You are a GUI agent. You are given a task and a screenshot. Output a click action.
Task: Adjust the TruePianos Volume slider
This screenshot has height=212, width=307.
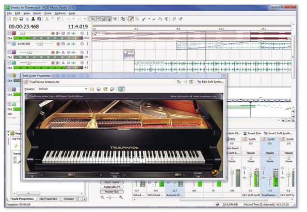(178, 174)
